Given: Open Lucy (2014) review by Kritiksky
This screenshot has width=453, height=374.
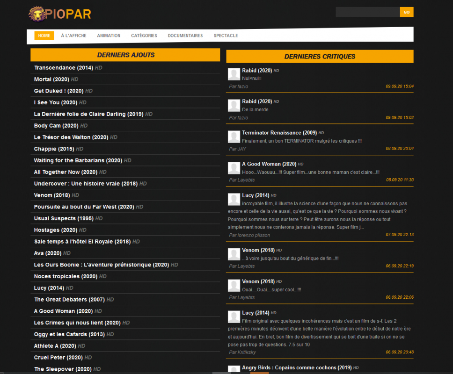Looking at the screenshot, I should 256,313.
